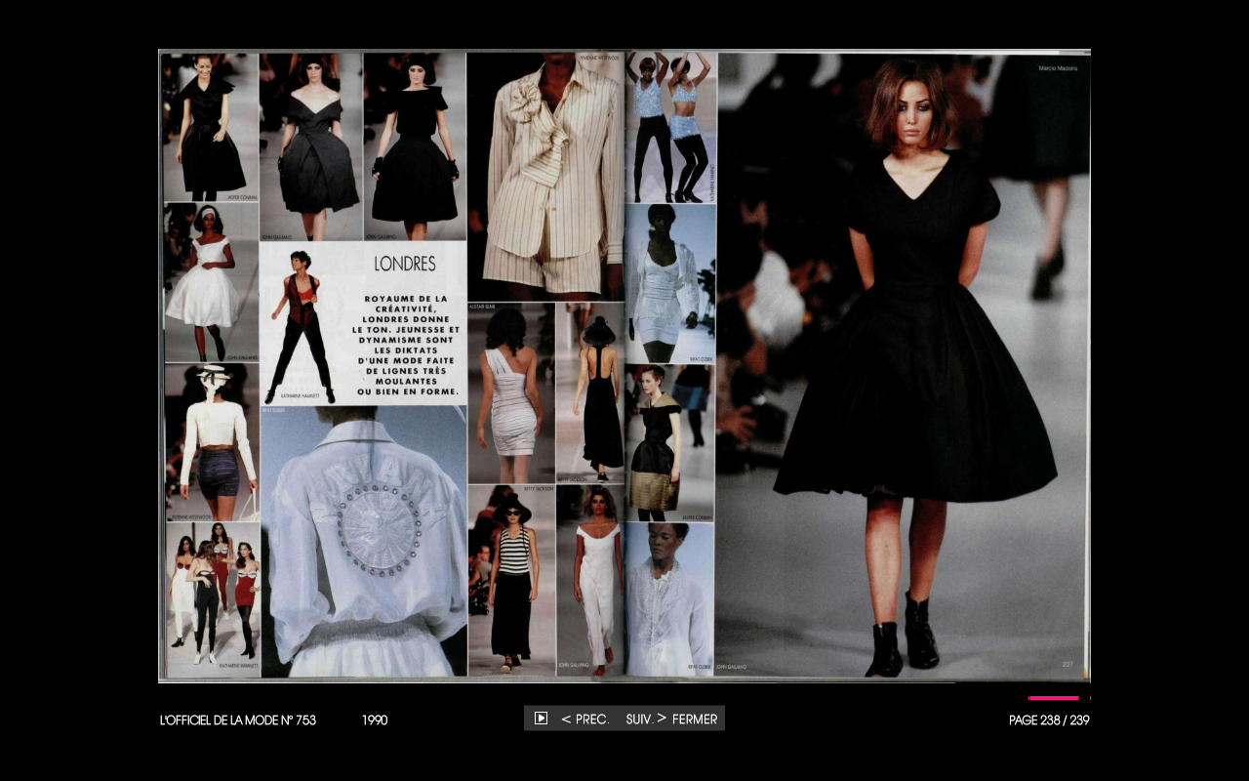Select the white one-shoulder draped dress photo
1249x781 pixels.
(x=511, y=392)
